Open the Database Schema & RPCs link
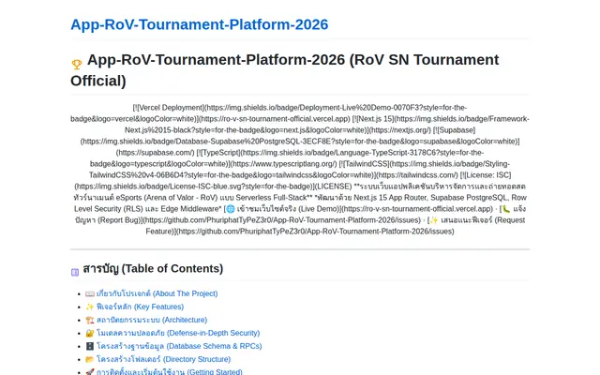 pos(179,346)
